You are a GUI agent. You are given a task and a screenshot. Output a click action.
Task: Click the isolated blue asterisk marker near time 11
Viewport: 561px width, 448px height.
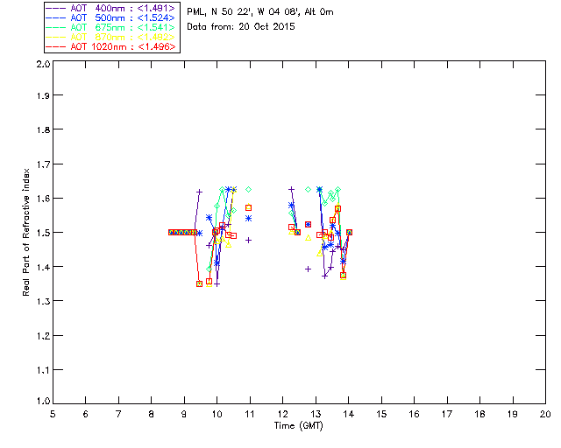249,218
